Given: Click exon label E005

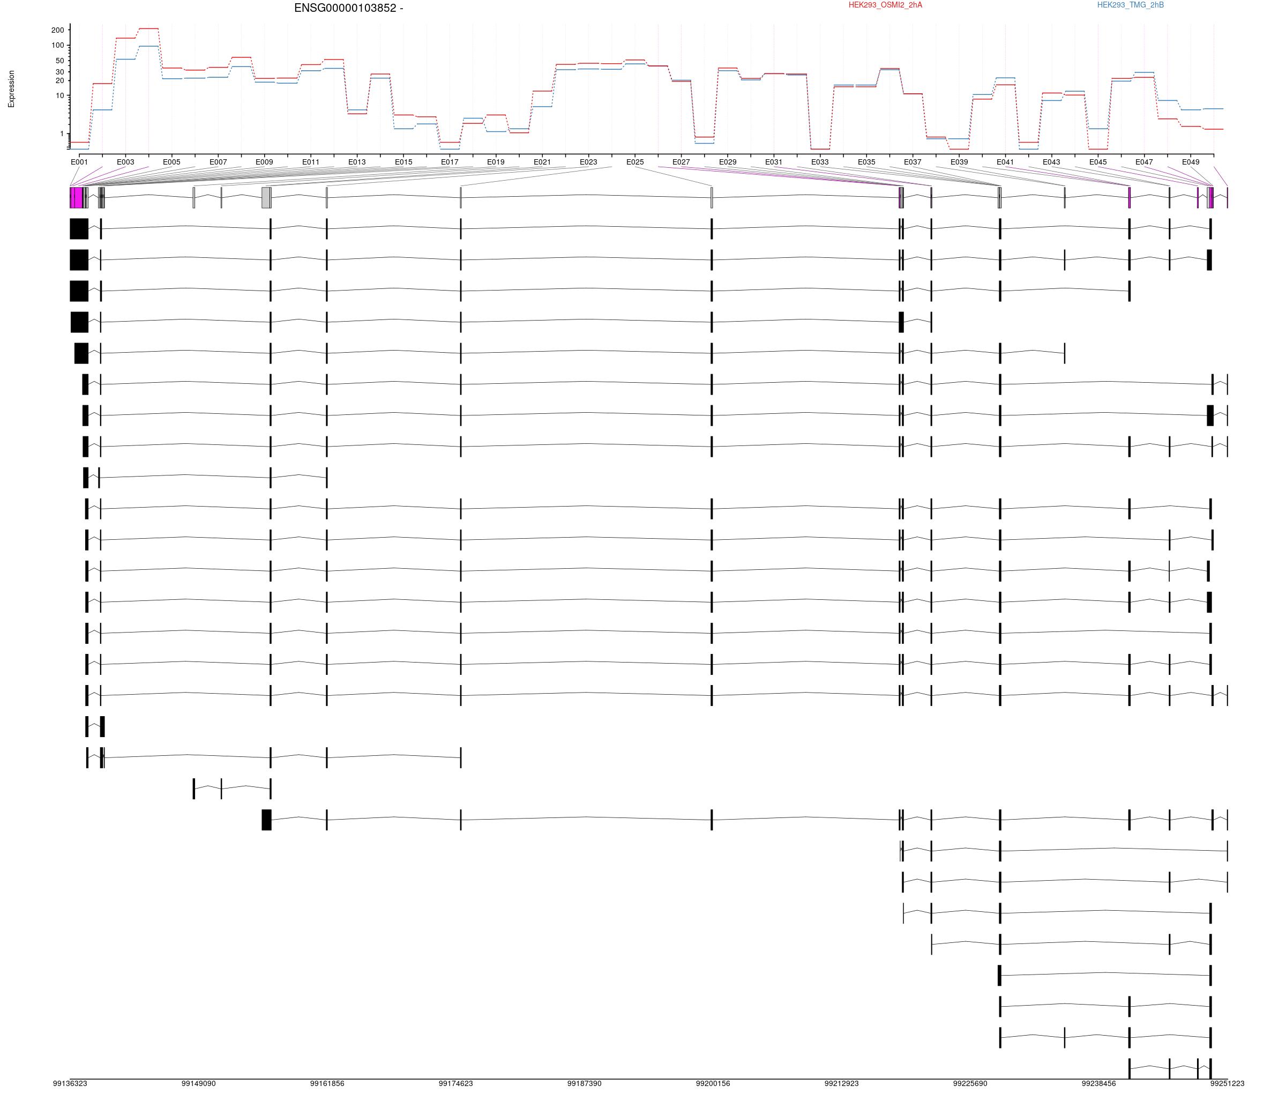Looking at the screenshot, I should pos(171,162).
